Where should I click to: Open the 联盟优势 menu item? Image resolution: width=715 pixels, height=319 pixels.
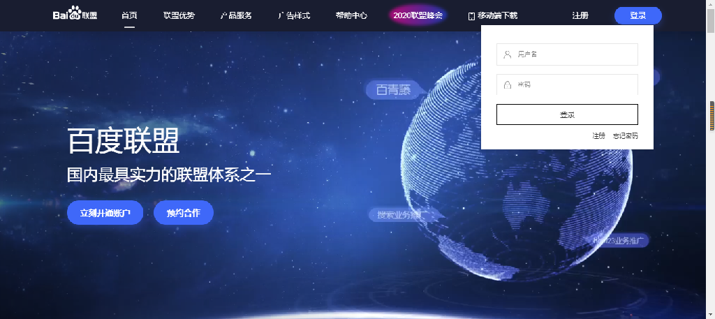pyautogui.click(x=179, y=15)
